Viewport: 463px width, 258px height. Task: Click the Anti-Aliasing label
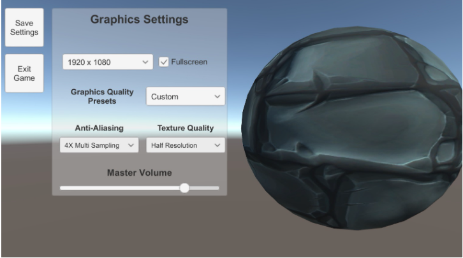tap(99, 128)
